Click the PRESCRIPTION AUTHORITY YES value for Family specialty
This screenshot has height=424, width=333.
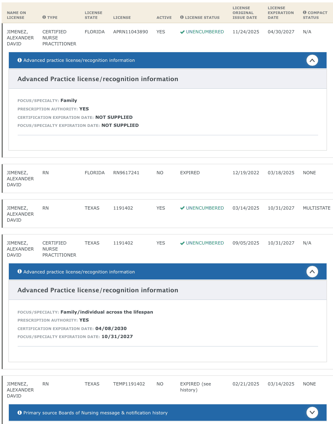coord(84,109)
